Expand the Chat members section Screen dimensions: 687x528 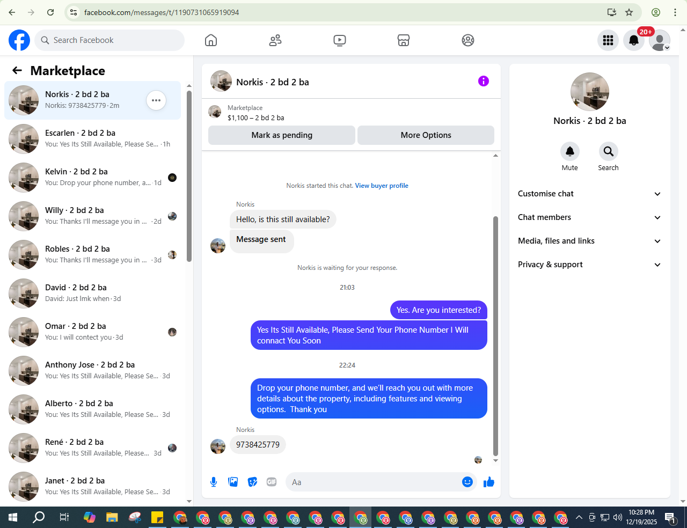(x=589, y=217)
